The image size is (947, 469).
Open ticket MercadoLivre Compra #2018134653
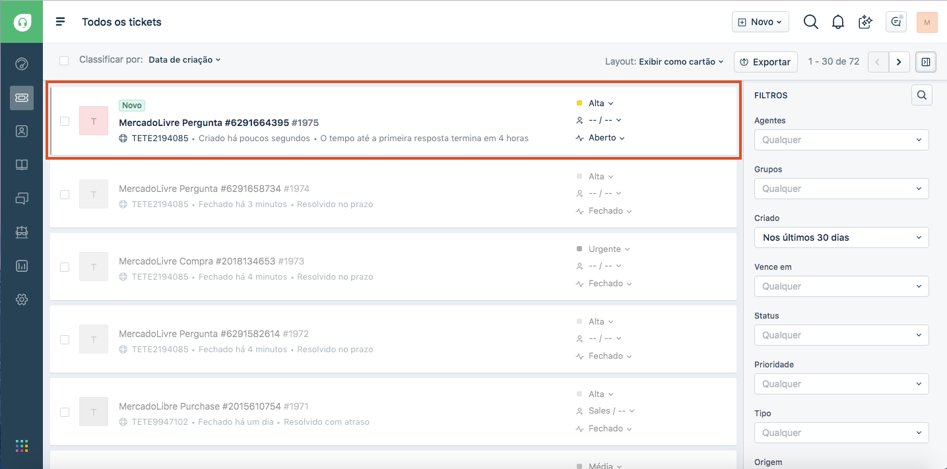197,261
